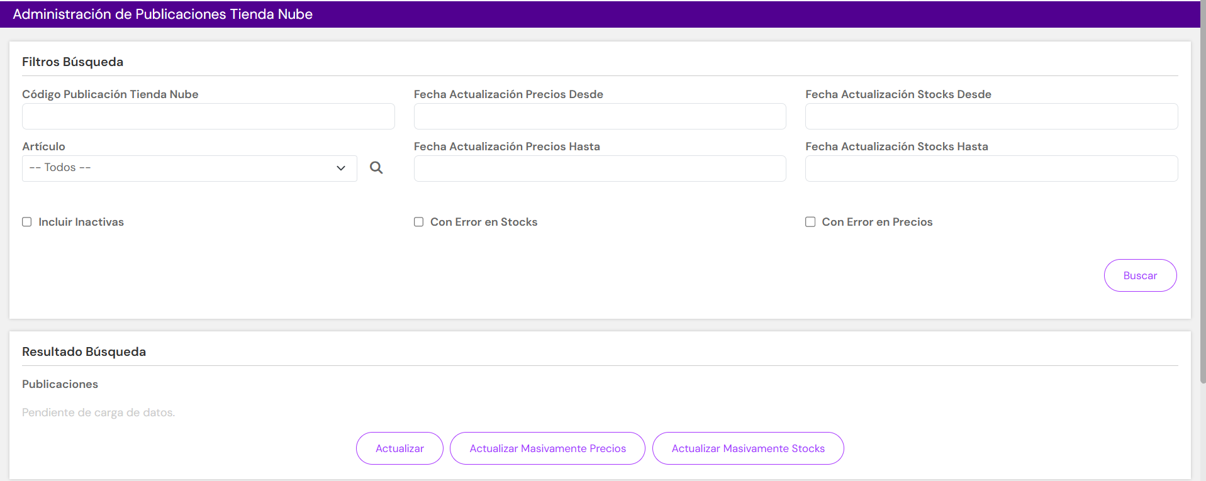
Task: Focus the Fecha Actualización Stocks Desde field
Action: (991, 116)
